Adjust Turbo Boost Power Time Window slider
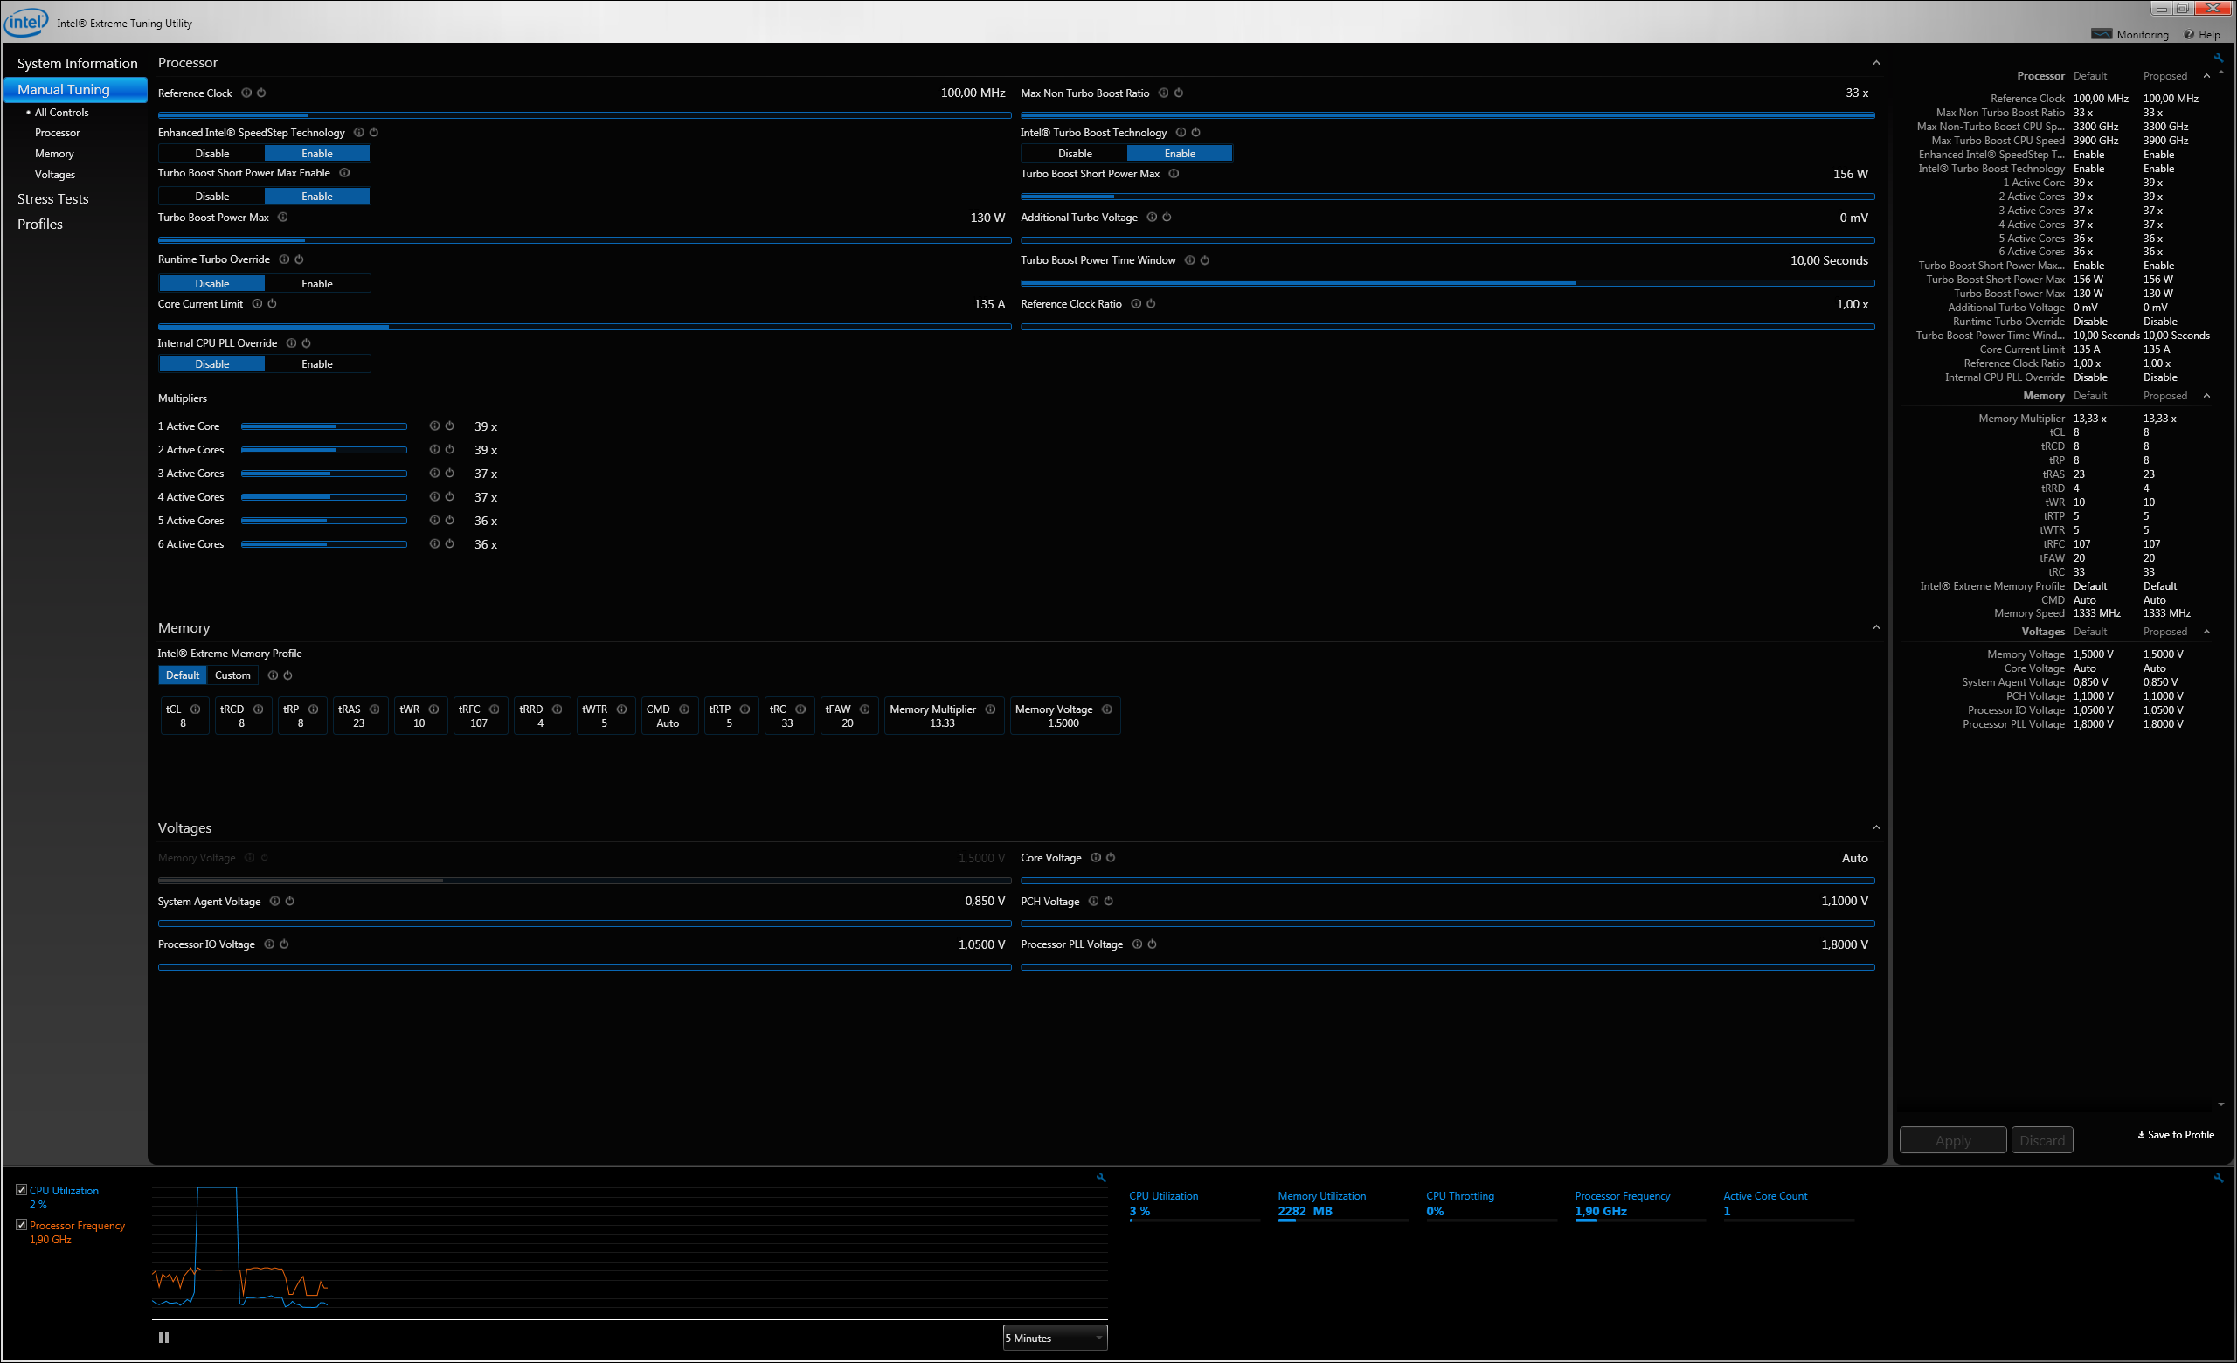 pyautogui.click(x=1447, y=282)
